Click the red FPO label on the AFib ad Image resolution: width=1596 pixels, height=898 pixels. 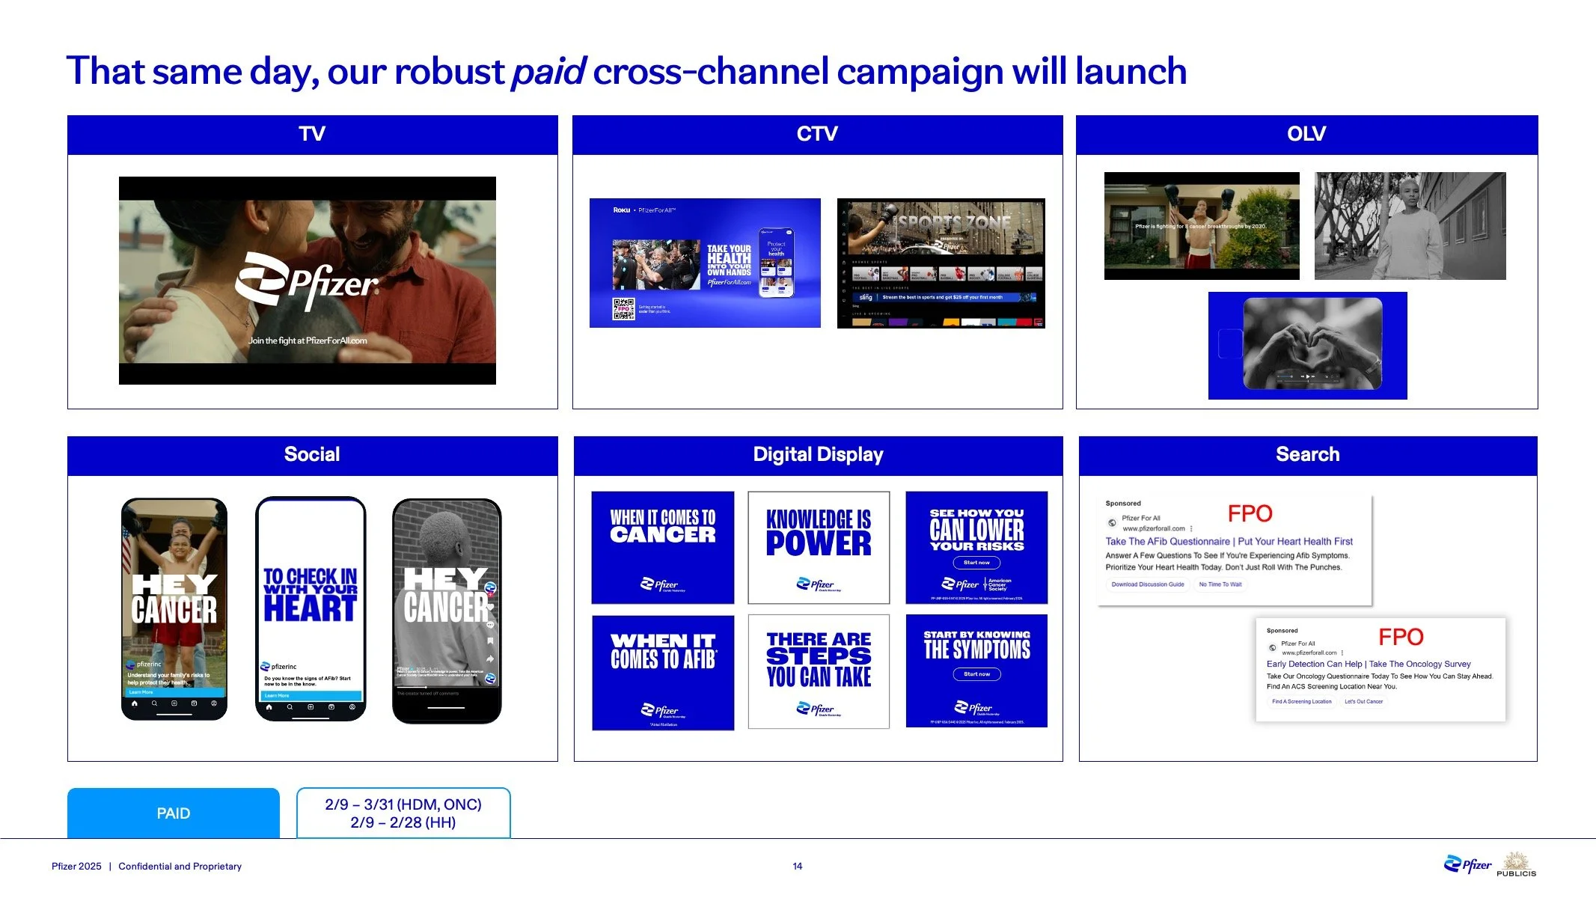(x=1250, y=513)
